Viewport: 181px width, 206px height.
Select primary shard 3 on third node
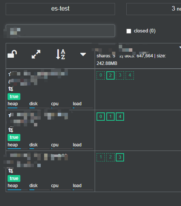click(120, 157)
